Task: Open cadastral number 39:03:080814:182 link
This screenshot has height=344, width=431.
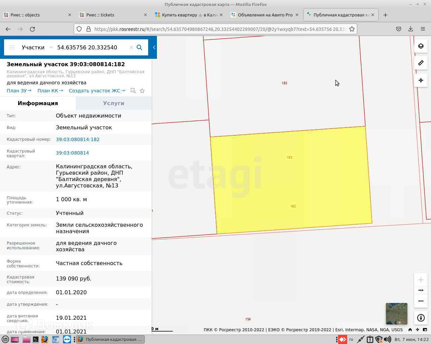Action: point(77,139)
